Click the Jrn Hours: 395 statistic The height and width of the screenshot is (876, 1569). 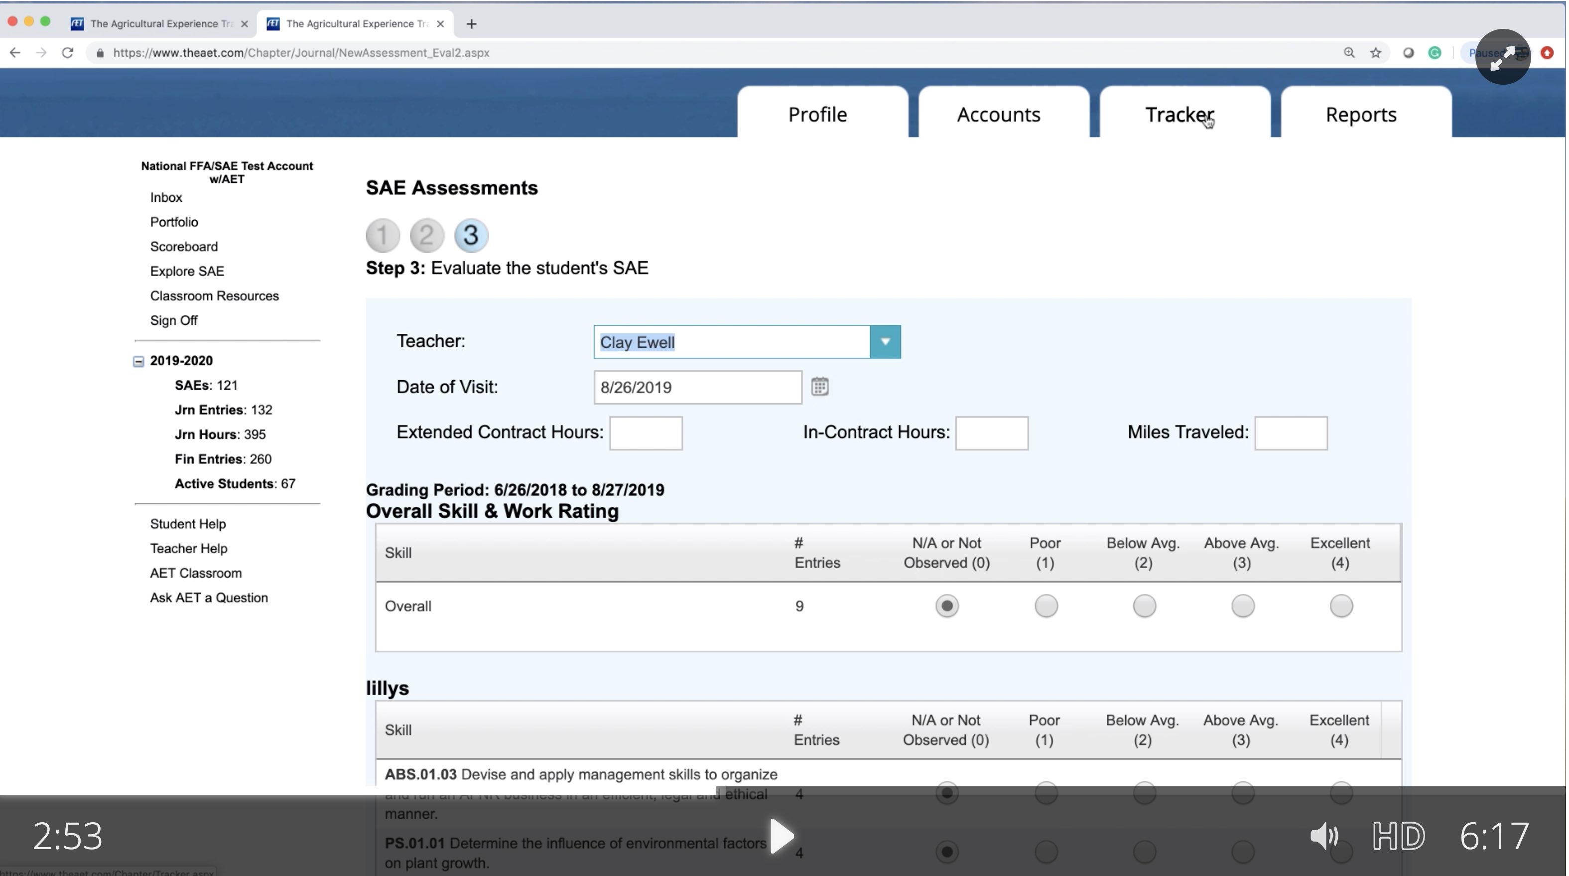[220, 435]
